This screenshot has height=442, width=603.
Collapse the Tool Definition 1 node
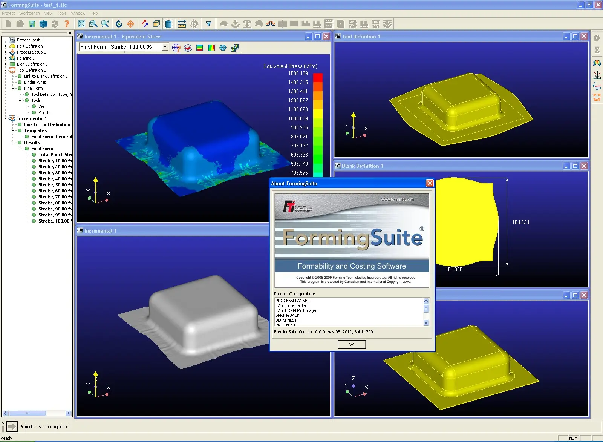tap(6, 70)
